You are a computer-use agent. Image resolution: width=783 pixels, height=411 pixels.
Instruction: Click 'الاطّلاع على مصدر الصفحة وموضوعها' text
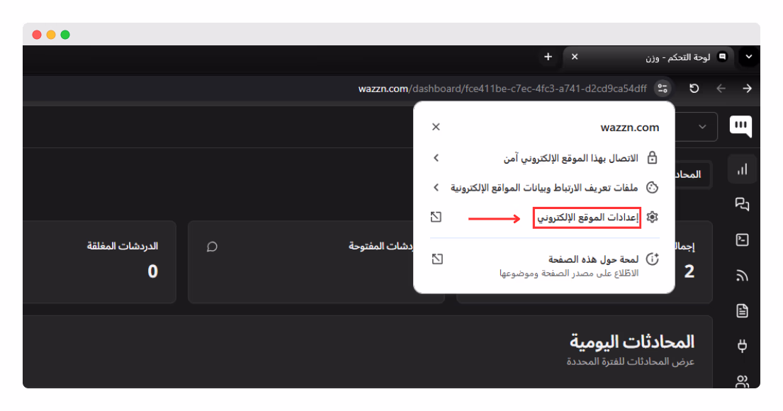tap(569, 273)
